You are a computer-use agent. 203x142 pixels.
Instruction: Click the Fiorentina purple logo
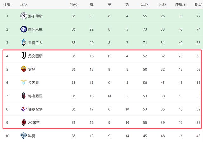[x=23, y=109]
